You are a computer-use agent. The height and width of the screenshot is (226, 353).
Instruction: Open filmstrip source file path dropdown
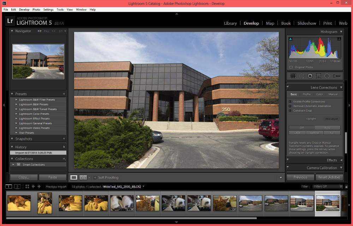pyautogui.click(x=143, y=186)
